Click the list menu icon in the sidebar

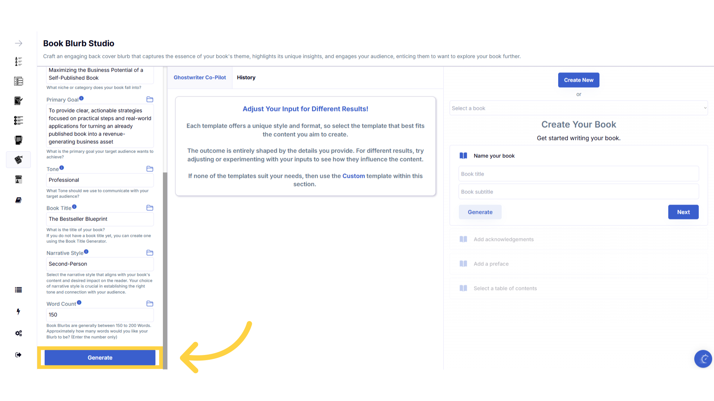tap(18, 290)
